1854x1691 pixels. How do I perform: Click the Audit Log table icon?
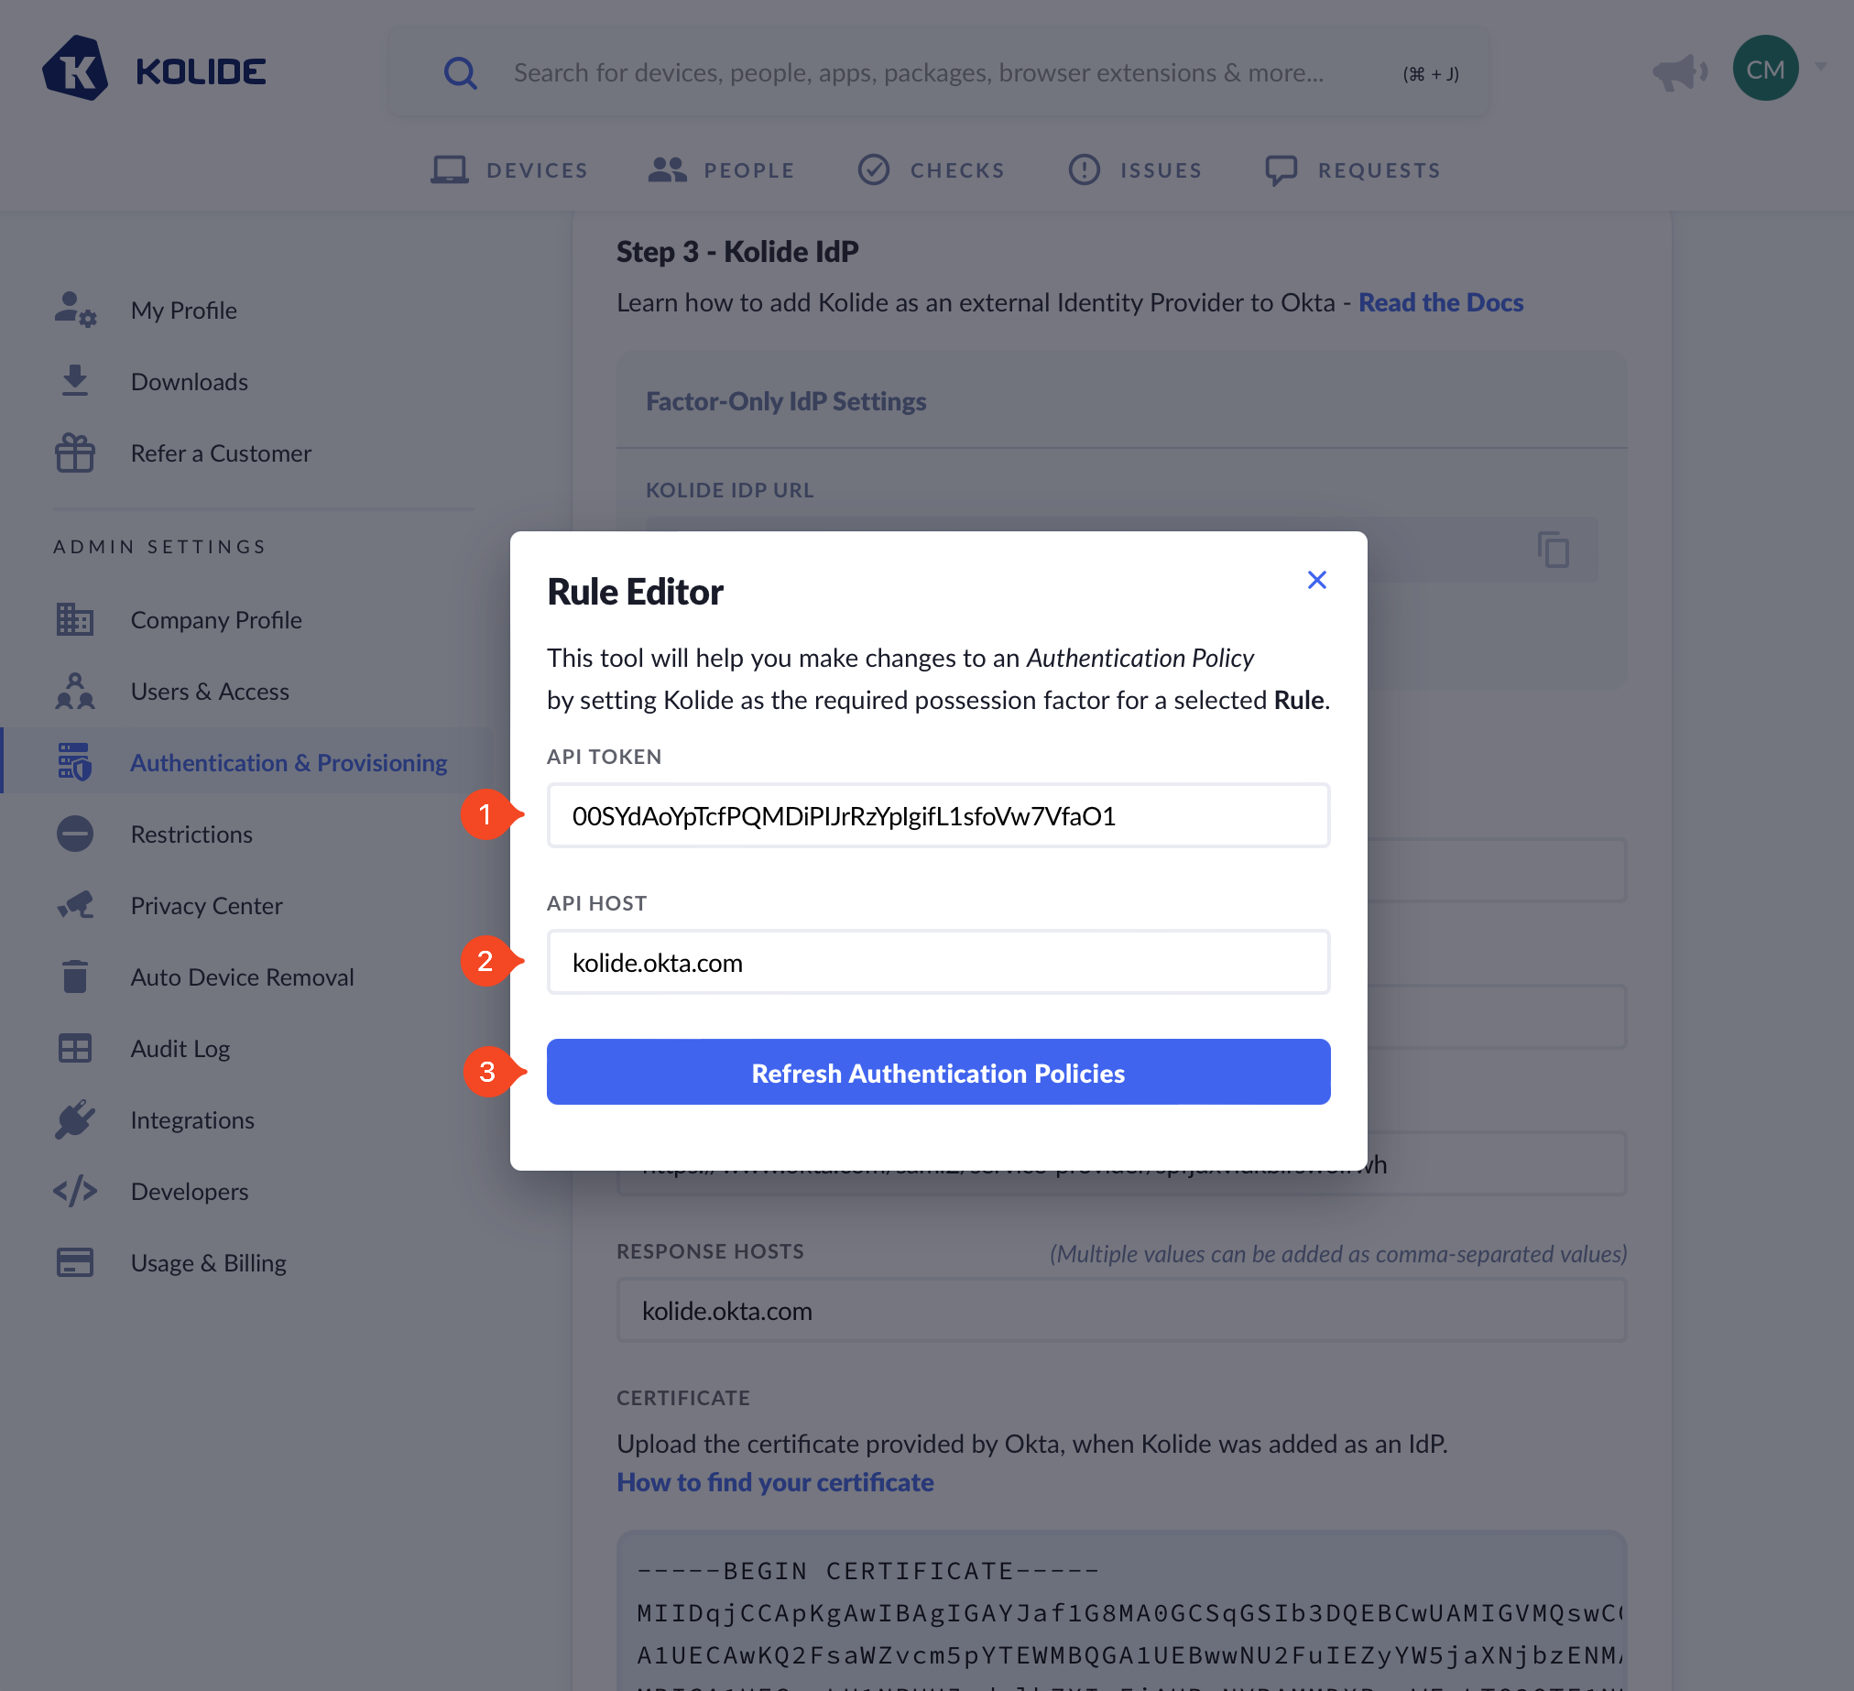pyautogui.click(x=74, y=1048)
